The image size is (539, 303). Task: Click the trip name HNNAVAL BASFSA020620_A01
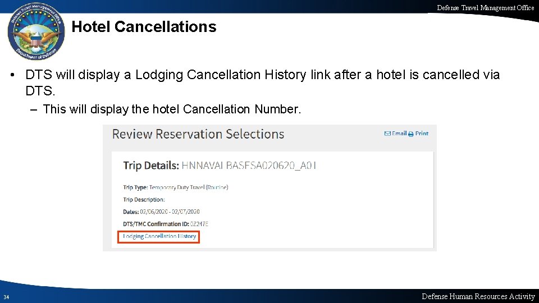[249, 166]
